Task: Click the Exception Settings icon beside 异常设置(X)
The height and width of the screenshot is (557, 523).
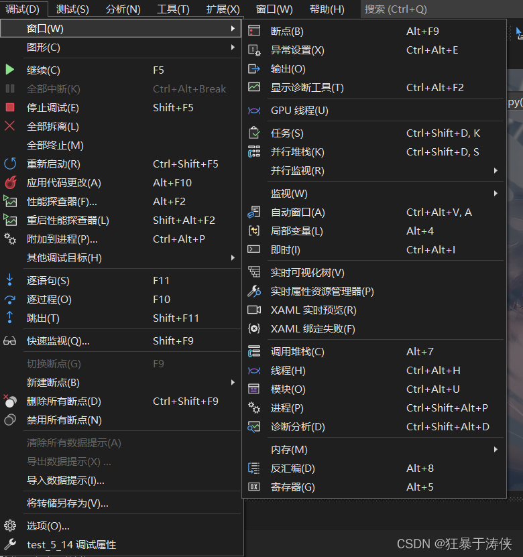Action: coord(254,50)
